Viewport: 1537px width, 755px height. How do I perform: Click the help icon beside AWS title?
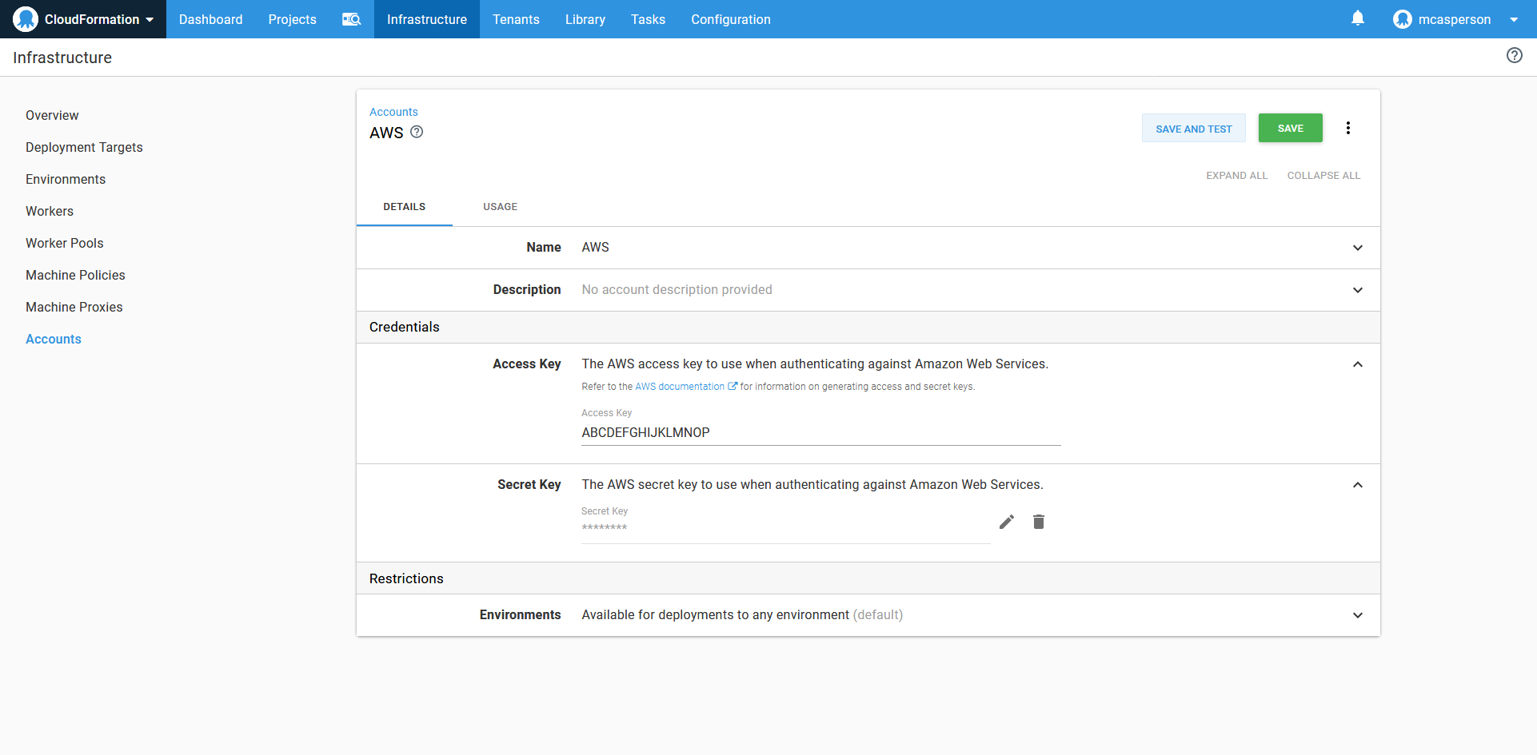(417, 133)
